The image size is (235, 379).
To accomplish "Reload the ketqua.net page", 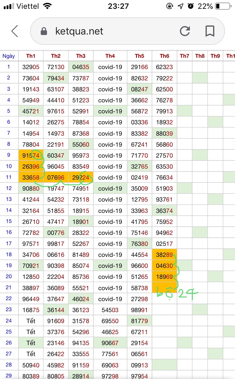I will (185, 31).
